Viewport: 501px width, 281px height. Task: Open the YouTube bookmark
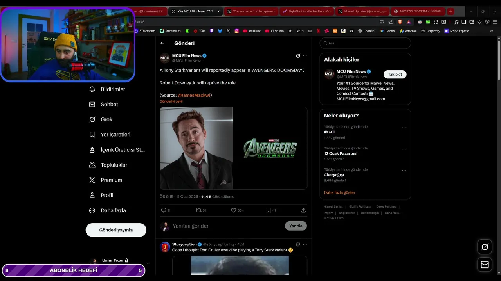coord(252,31)
